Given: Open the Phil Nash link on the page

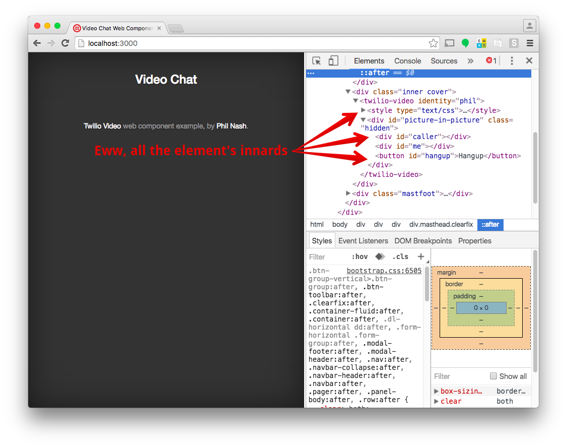Looking at the screenshot, I should point(232,126).
